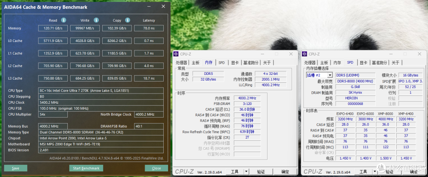The image size is (428, 177).
Task: Click the 制造商 field showing G.Skill
Action: coord(355,87)
